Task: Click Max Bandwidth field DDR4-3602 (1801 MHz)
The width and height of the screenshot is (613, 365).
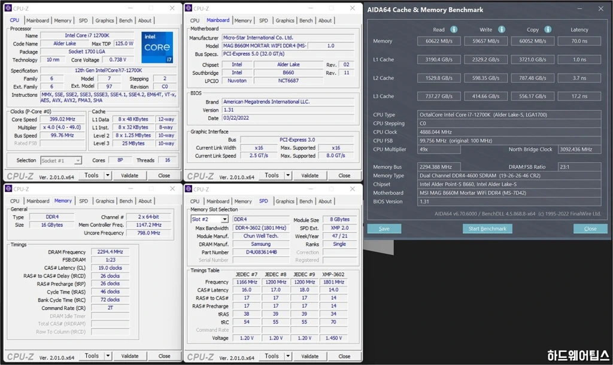Action: point(260,228)
